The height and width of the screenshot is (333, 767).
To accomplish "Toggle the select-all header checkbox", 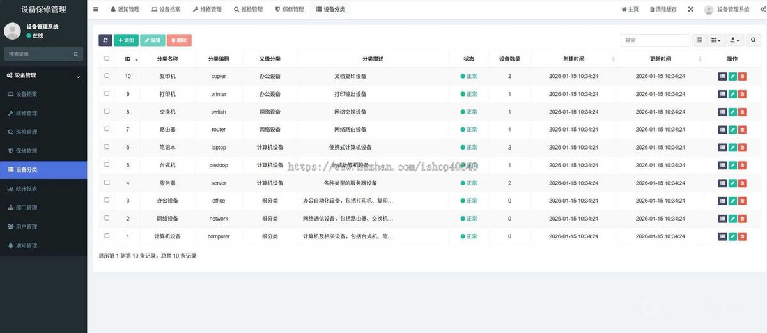I will click(x=107, y=58).
